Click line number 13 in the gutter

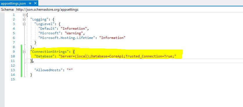pos(13,70)
